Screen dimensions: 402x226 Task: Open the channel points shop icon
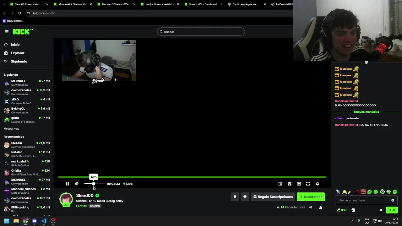pyautogui.click(x=353, y=210)
